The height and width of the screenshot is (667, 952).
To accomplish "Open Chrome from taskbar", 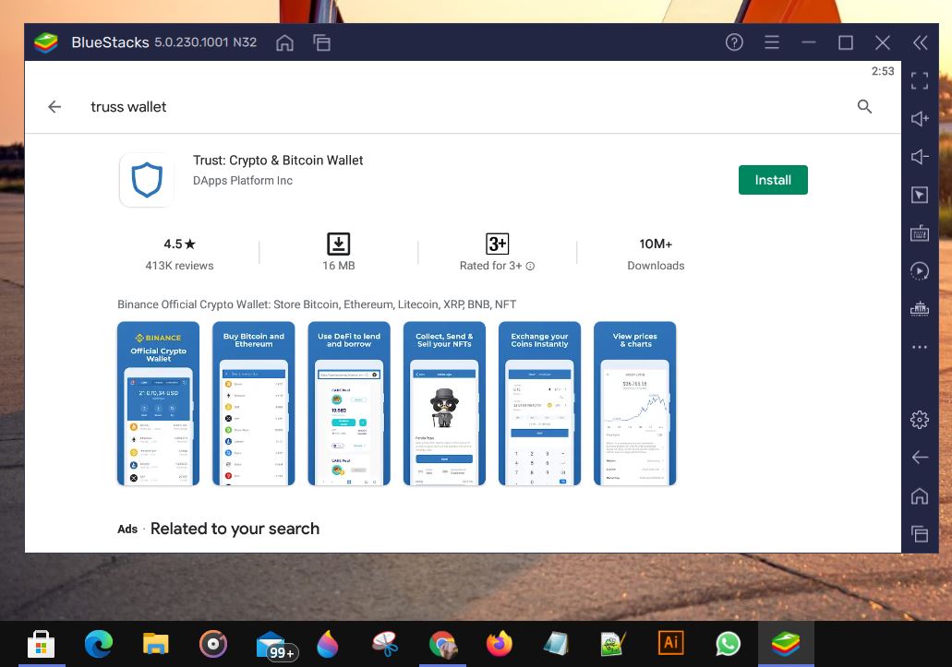I will pyautogui.click(x=442, y=644).
